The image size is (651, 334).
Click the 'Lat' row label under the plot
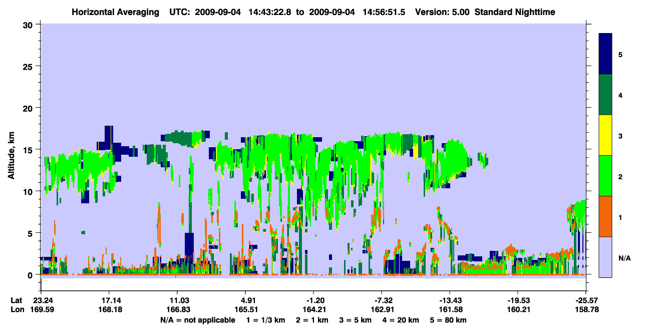click(16, 300)
